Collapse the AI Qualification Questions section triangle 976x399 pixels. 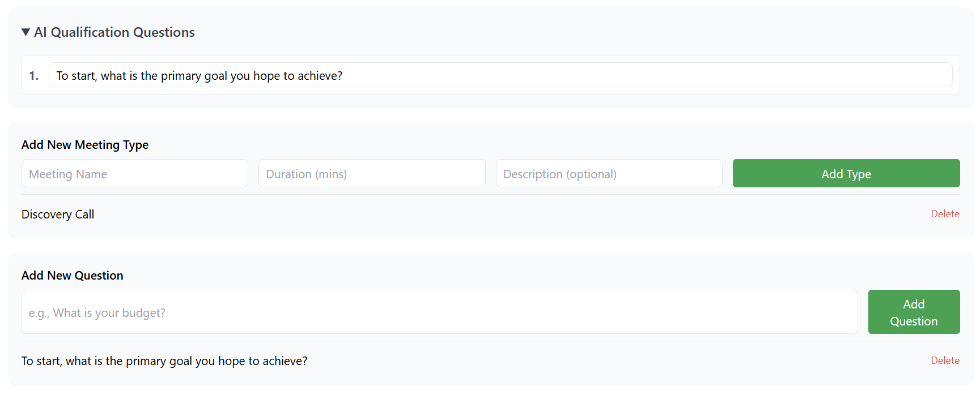(26, 32)
